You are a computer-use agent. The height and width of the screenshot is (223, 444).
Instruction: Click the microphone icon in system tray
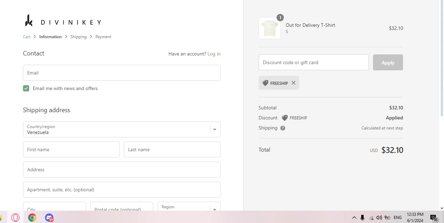362,218
